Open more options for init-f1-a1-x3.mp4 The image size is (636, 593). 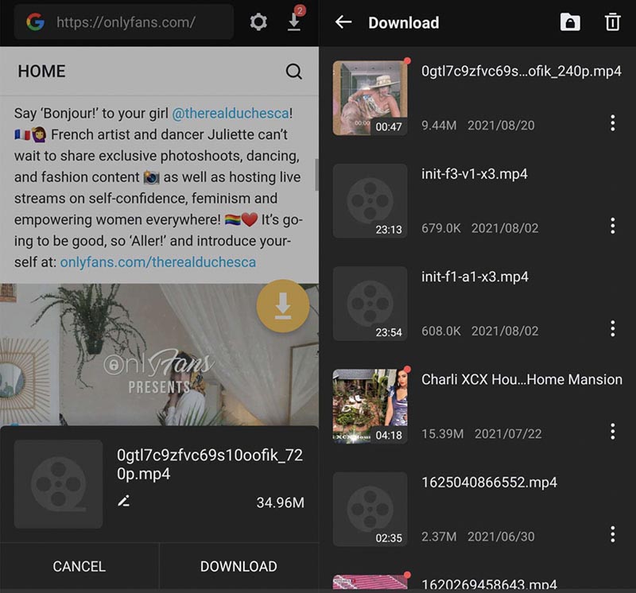pos(612,328)
